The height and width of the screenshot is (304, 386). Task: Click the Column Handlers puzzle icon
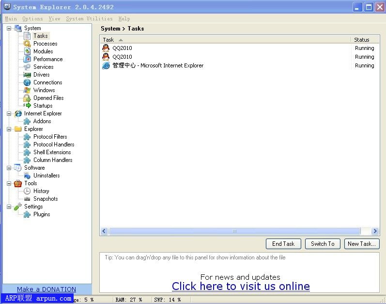27,160
